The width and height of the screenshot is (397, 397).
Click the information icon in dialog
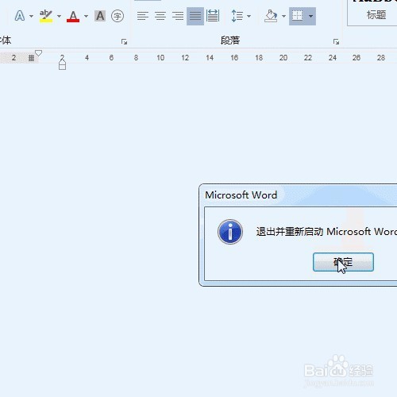(x=230, y=232)
